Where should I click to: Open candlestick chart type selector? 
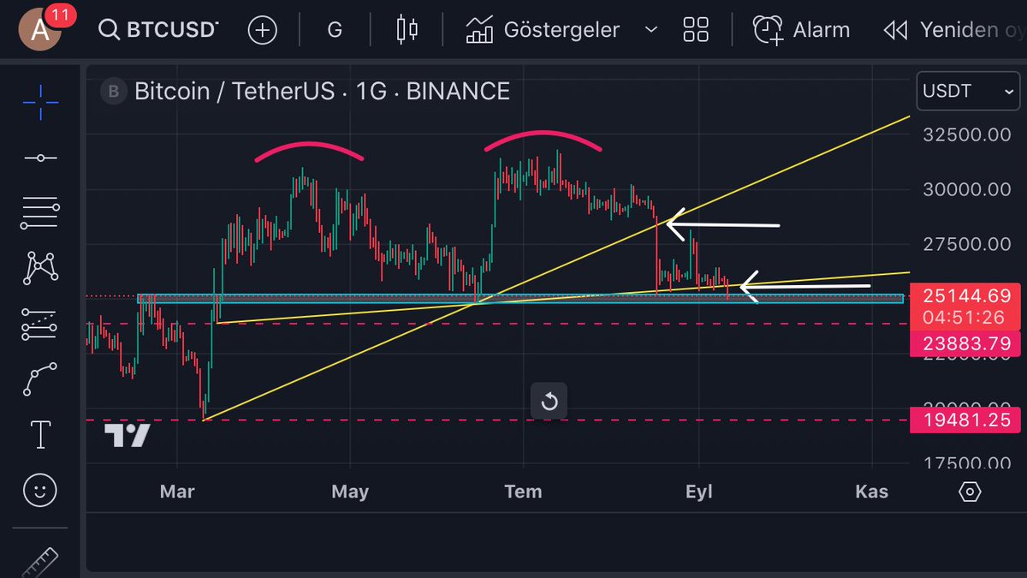click(x=407, y=30)
